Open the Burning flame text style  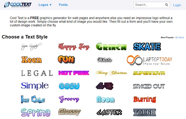[x=144, y=99]
